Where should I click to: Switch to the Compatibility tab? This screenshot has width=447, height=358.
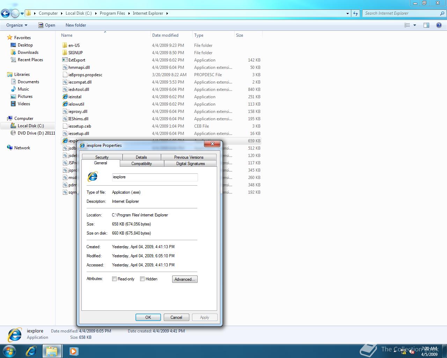coord(141,164)
